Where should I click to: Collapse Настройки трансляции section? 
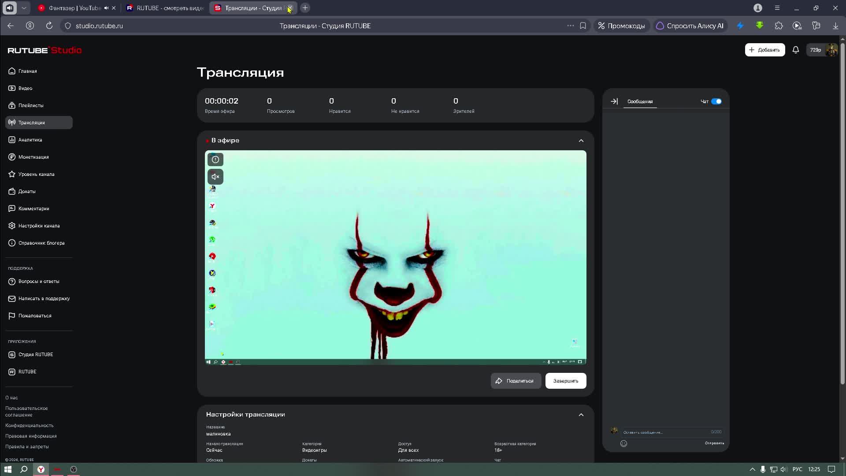581,415
